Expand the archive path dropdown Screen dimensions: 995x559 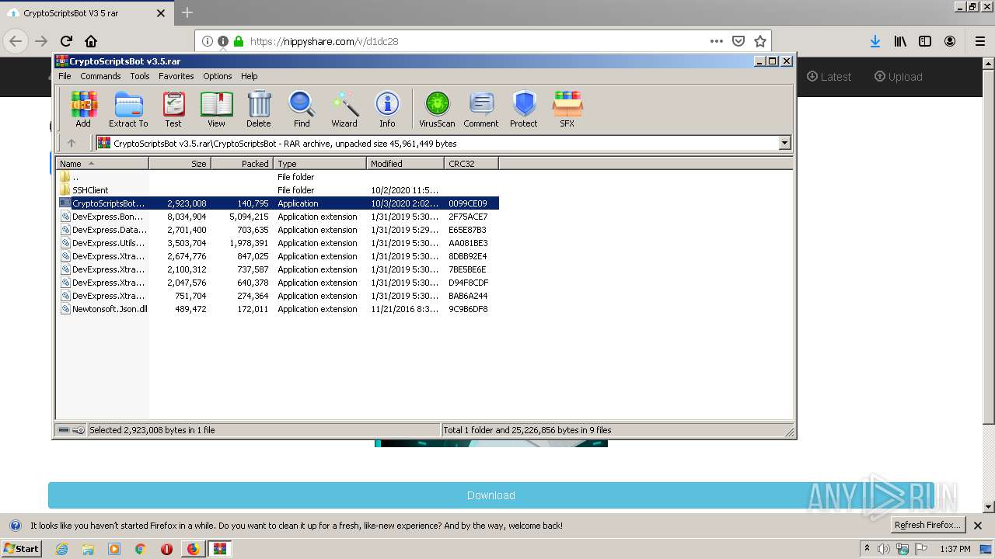[784, 143]
